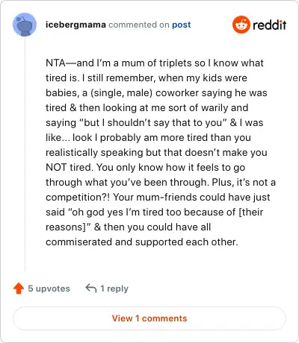
Task: Click the capitalized "NOT" in comment
Action: pyautogui.click(x=57, y=167)
